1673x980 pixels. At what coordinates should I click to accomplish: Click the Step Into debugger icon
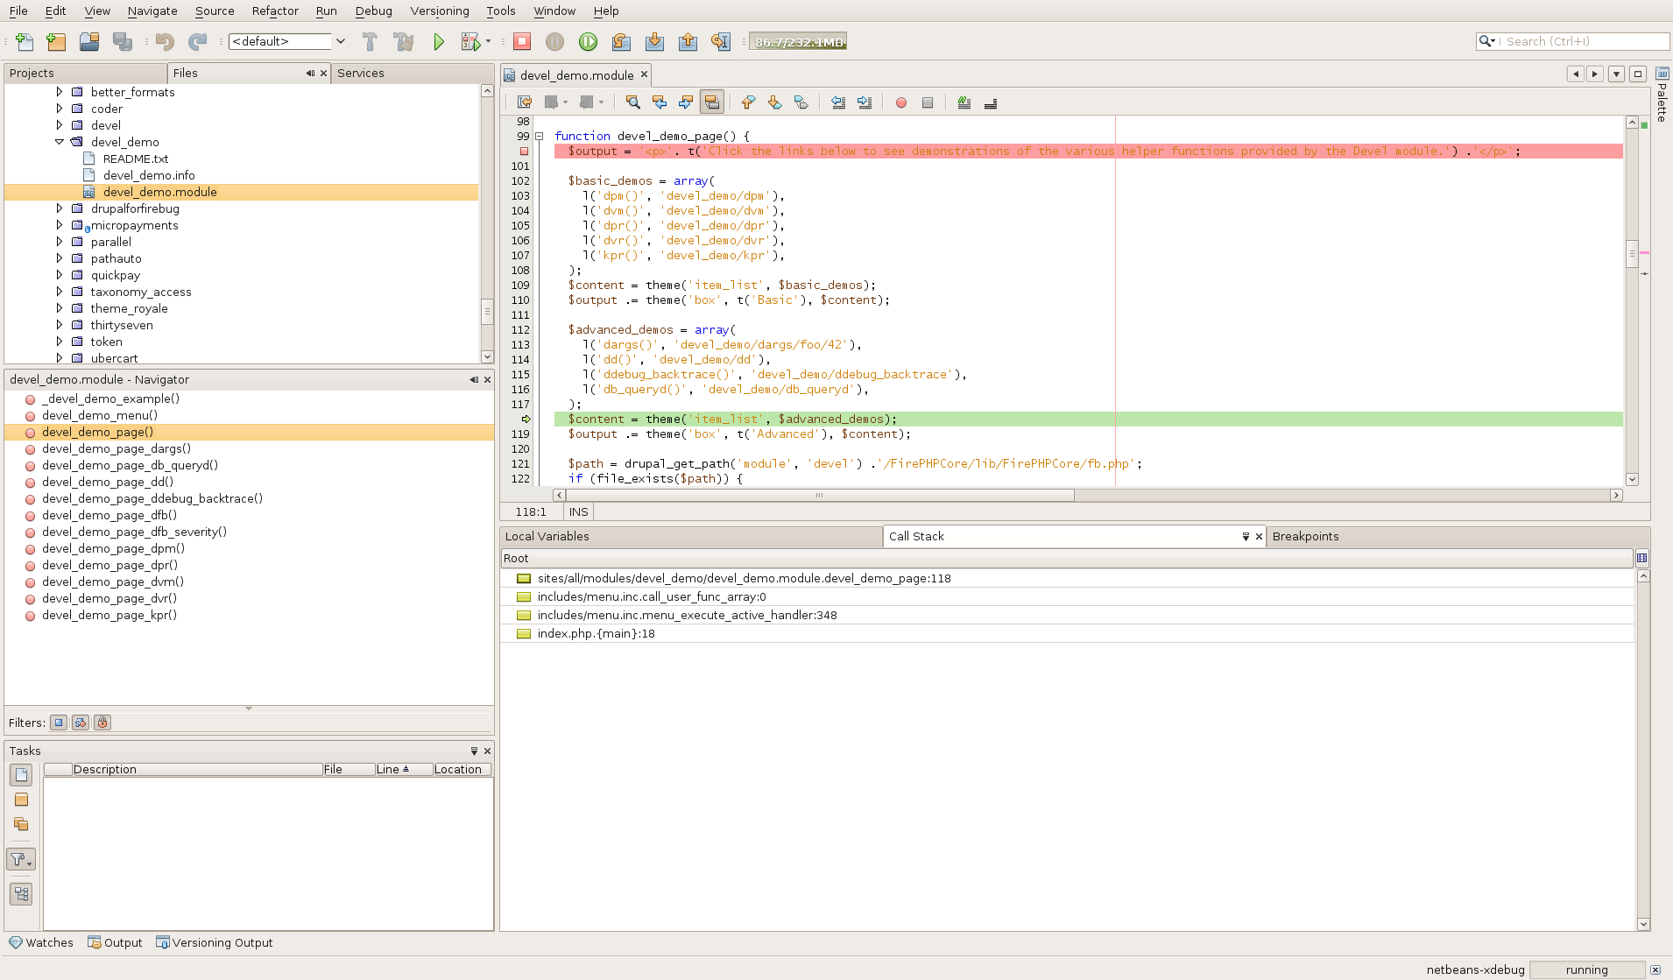[x=654, y=41]
